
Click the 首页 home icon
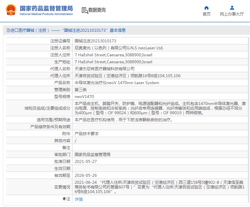[206, 8]
